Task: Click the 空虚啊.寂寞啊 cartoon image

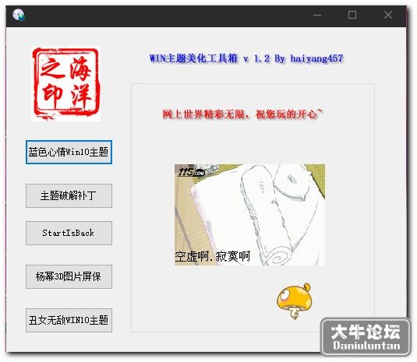Action: tap(249, 215)
